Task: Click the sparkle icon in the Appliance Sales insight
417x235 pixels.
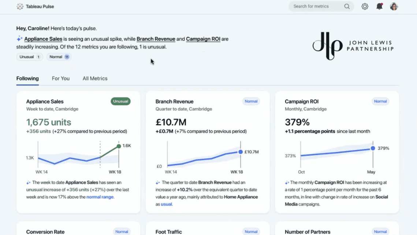Action: 28,183
